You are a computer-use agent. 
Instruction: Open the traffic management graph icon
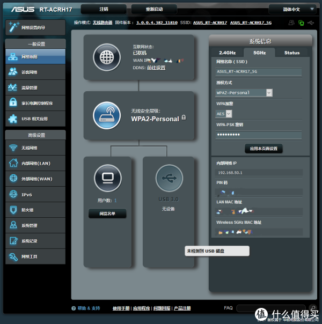(12, 87)
